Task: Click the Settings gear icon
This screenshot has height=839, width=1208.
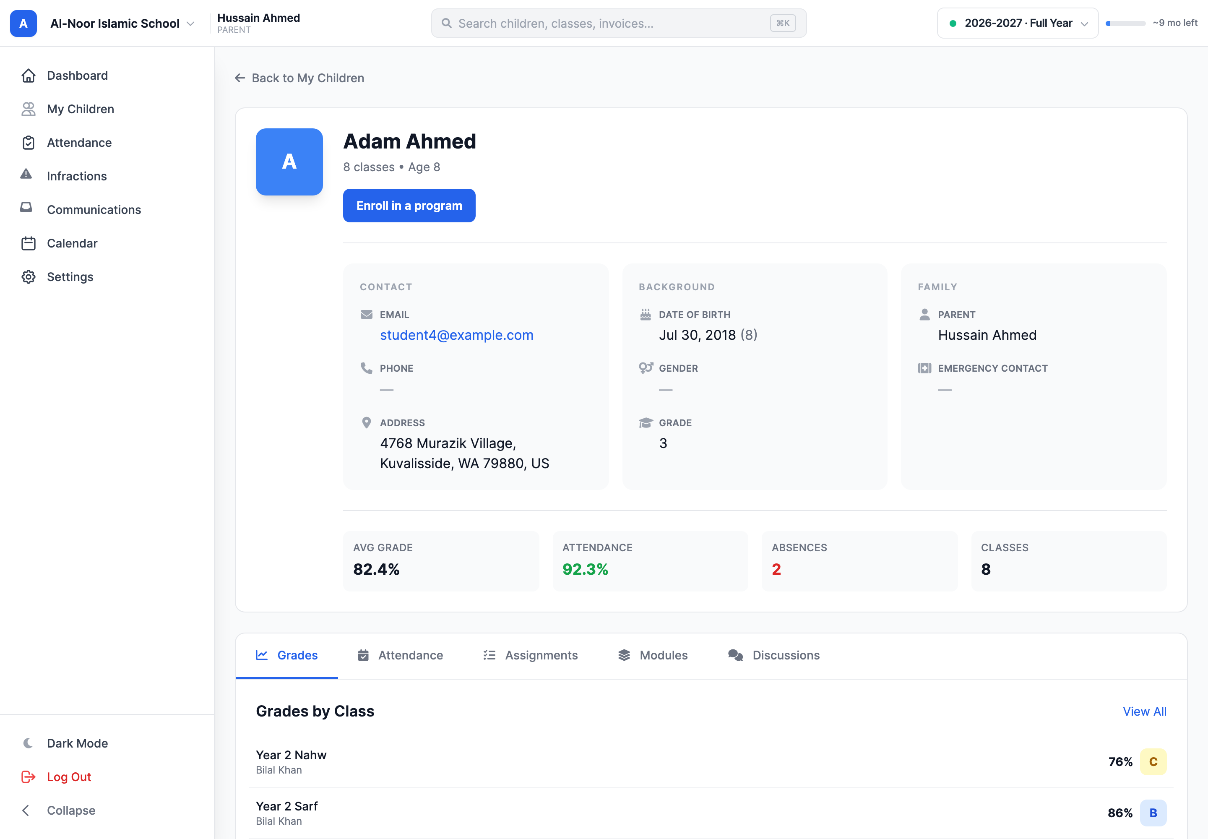Action: point(29,277)
